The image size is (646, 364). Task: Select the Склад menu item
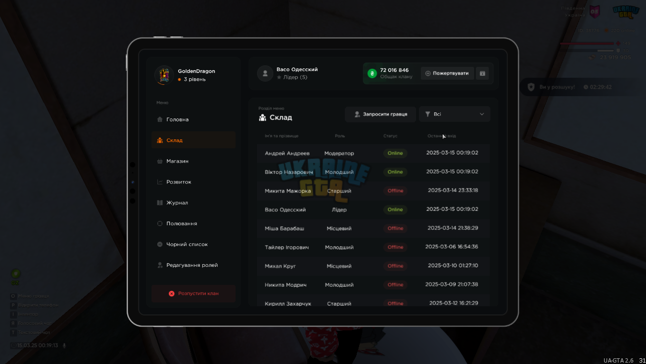(193, 140)
